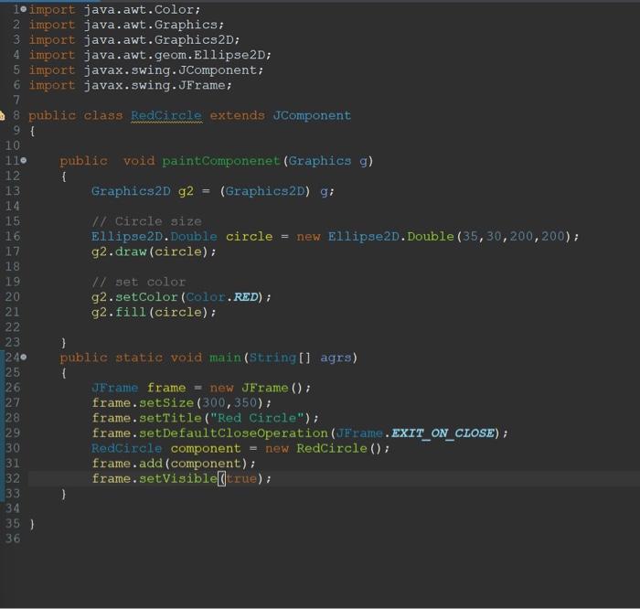
Task: Click the component variable on line 30
Action: [206, 448]
